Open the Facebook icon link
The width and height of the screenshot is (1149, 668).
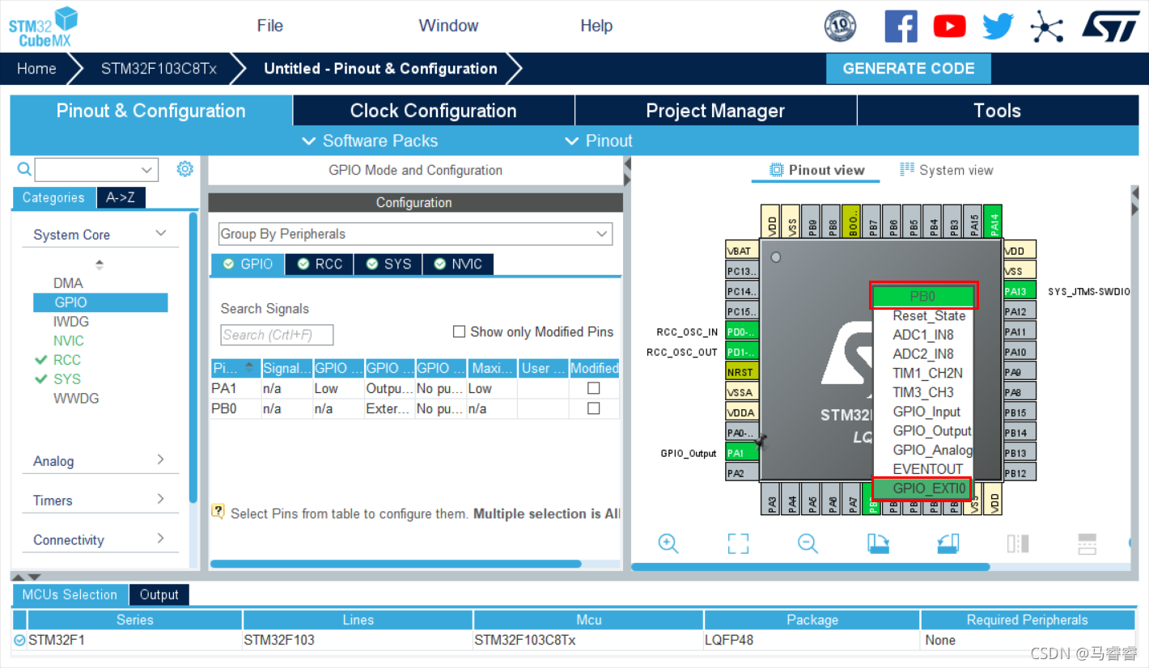[x=901, y=26]
